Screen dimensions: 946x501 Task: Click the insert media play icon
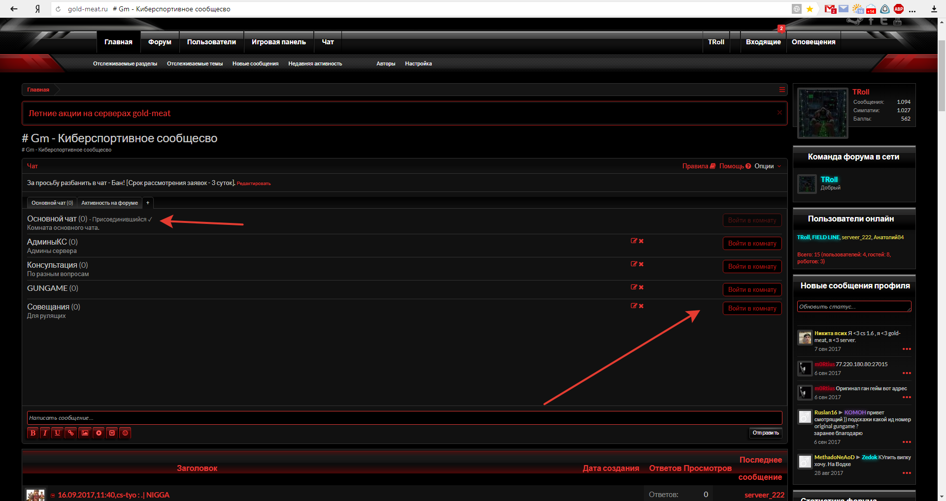99,433
